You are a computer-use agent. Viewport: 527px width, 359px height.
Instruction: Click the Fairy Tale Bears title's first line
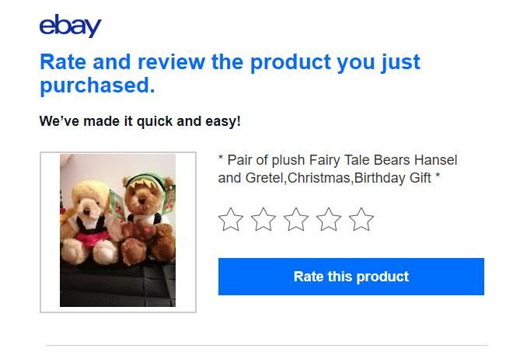click(337, 161)
